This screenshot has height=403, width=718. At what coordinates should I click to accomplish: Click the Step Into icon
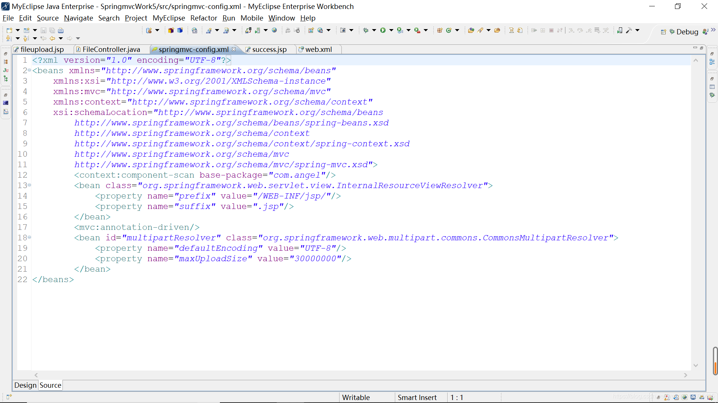pyautogui.click(x=571, y=30)
